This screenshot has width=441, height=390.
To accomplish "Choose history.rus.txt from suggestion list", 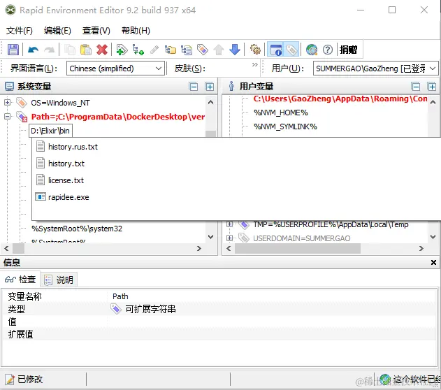I will [x=73, y=147].
